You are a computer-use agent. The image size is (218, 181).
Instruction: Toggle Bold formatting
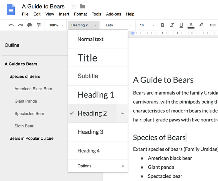tap(163, 25)
